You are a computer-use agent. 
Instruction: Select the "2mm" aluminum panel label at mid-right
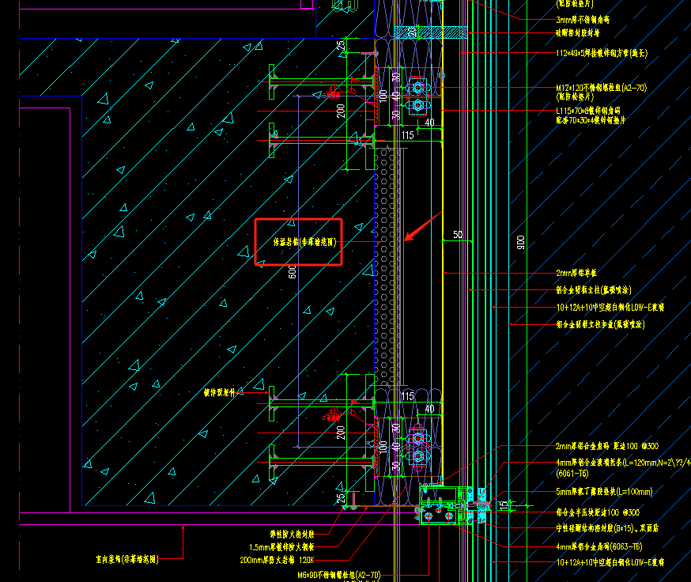(x=582, y=273)
